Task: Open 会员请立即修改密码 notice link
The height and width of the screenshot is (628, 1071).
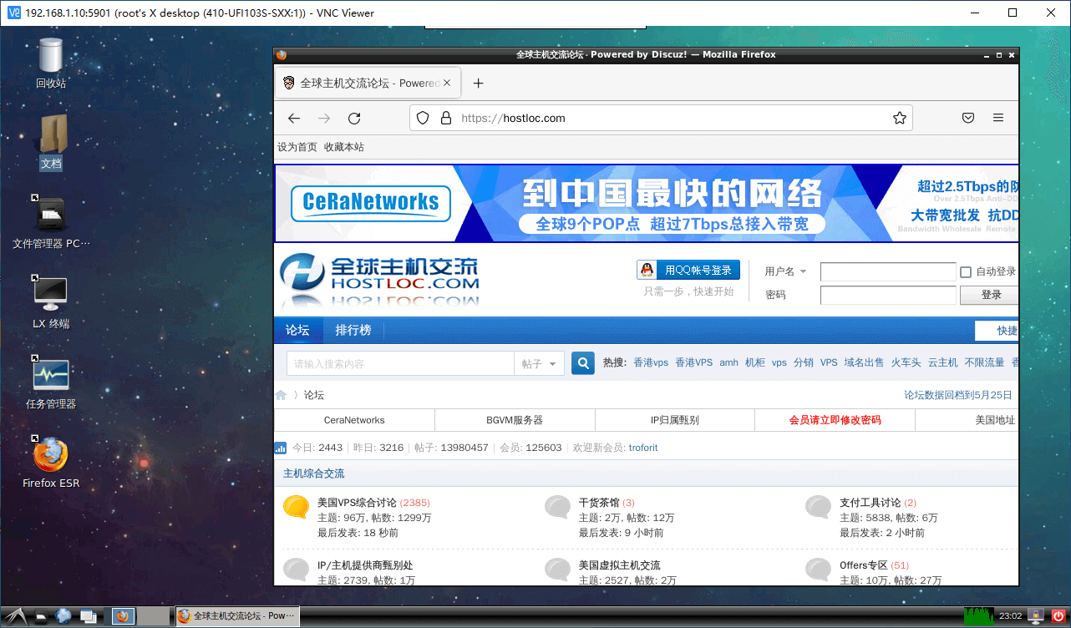Action: click(835, 420)
